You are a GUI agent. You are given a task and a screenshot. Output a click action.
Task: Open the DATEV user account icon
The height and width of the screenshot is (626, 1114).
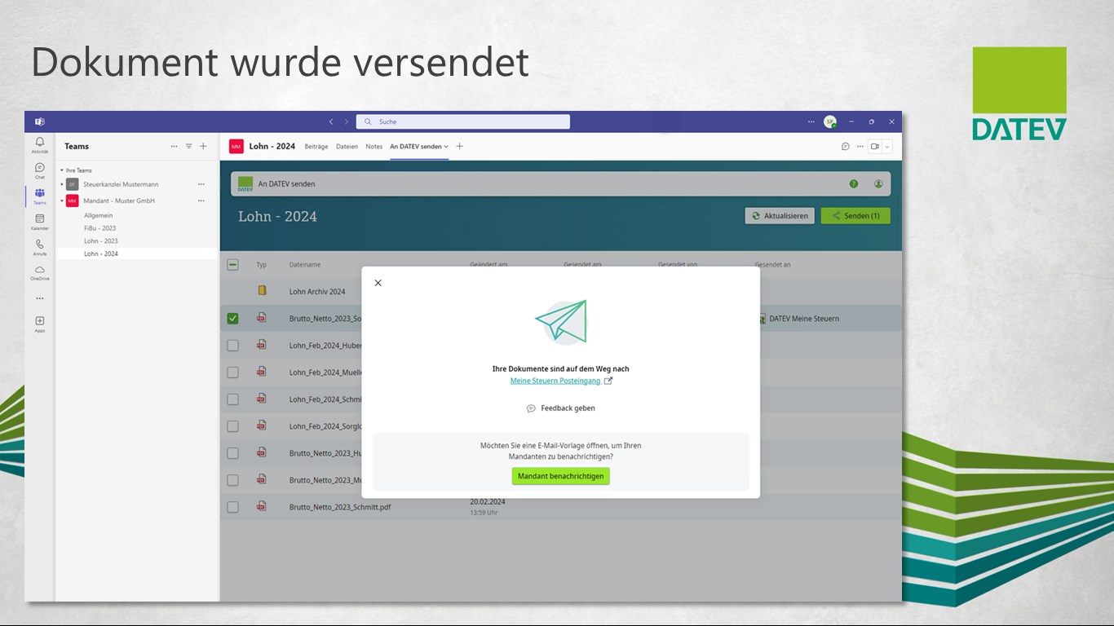click(878, 183)
